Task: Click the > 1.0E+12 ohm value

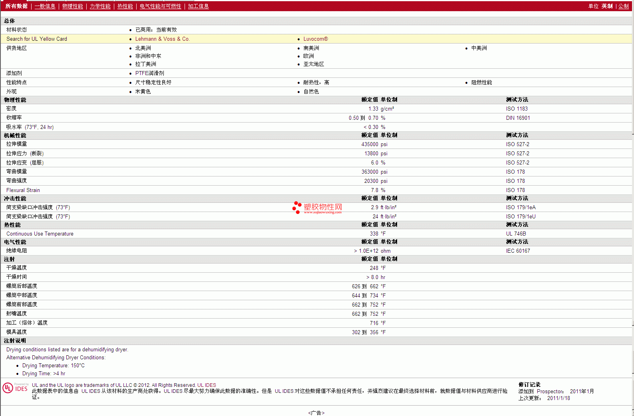Action: 372,251
